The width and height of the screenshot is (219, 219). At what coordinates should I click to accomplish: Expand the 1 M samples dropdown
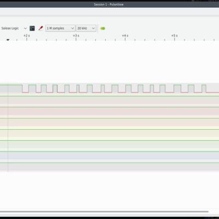[60, 28]
